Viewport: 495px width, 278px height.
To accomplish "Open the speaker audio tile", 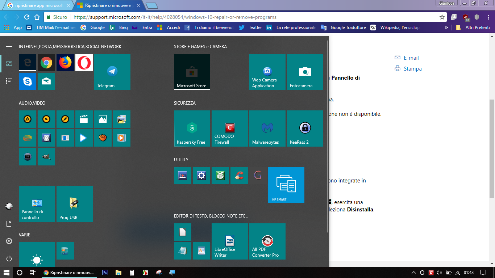I will tap(46, 138).
